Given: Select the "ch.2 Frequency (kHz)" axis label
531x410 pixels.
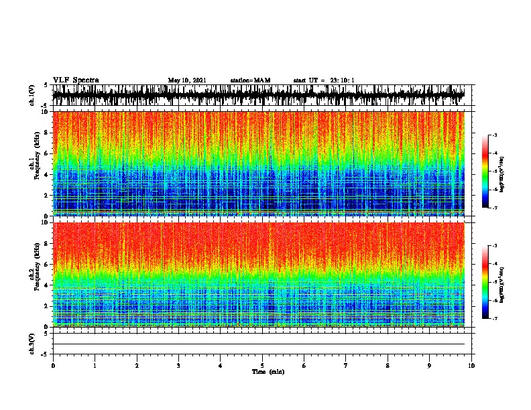Looking at the screenshot, I should tap(35, 267).
